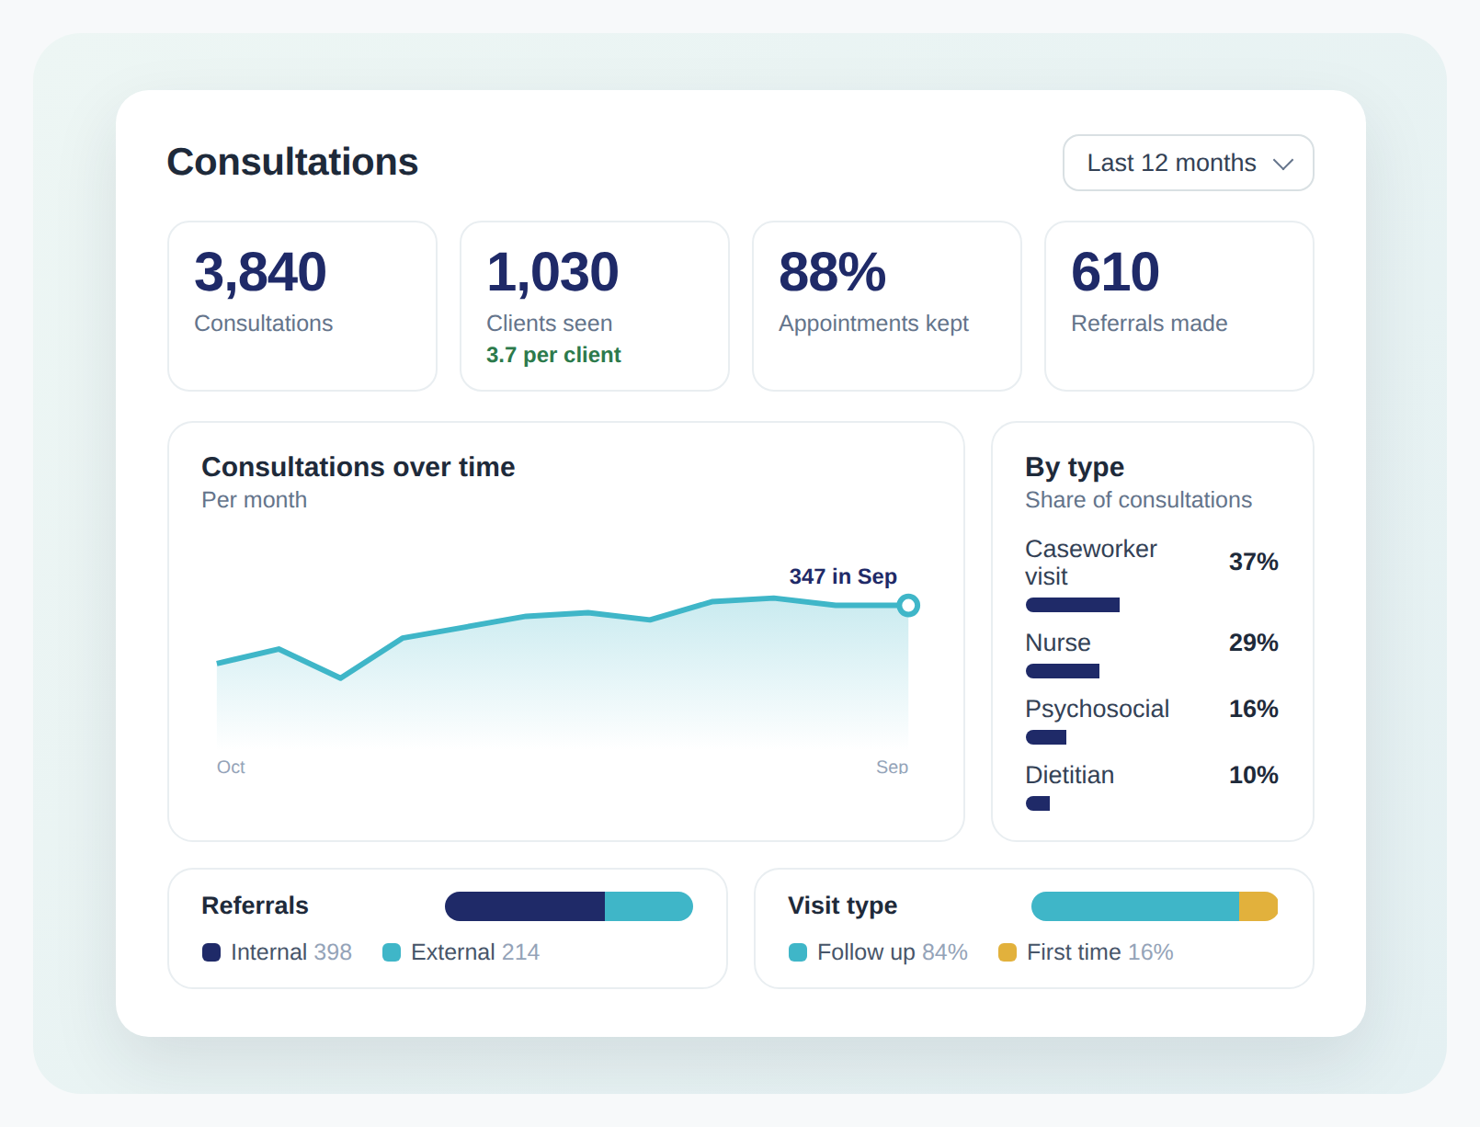Click the Oct axis label
The width and height of the screenshot is (1480, 1127).
231,767
